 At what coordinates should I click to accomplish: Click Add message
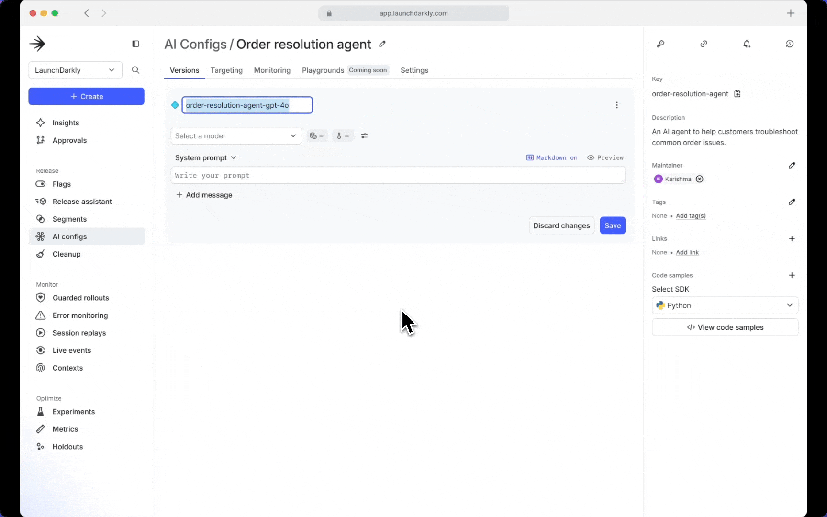pyautogui.click(x=204, y=195)
